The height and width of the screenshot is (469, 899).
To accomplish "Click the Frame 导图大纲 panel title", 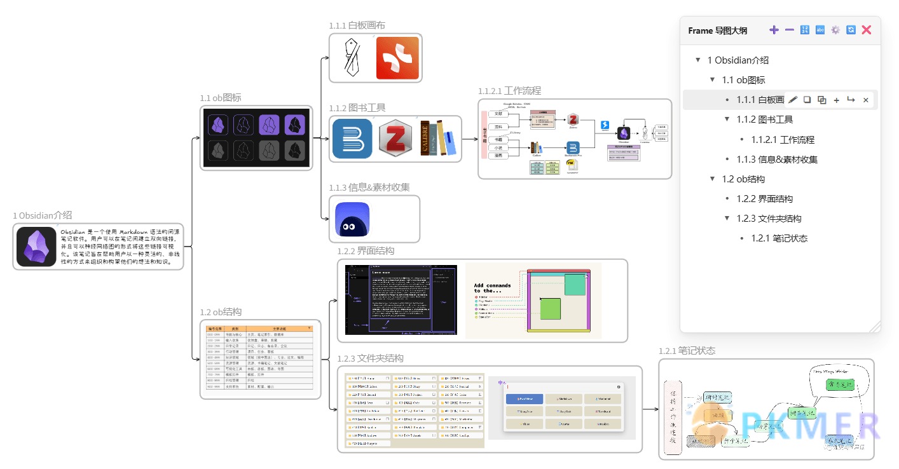I will (x=718, y=31).
